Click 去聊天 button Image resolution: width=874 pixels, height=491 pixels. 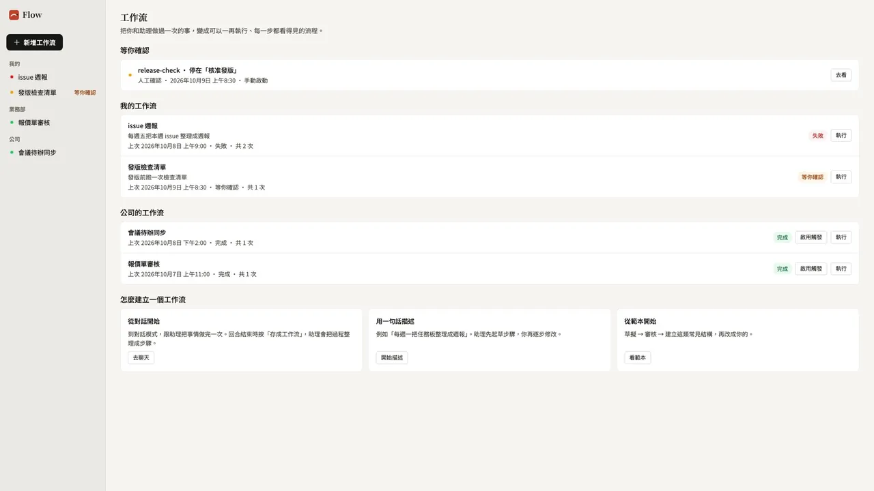(141, 357)
